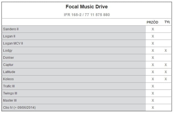The height and width of the screenshot is (113, 174).
Task: Click the Dokker PRZÓD X mark
Action: click(153, 58)
